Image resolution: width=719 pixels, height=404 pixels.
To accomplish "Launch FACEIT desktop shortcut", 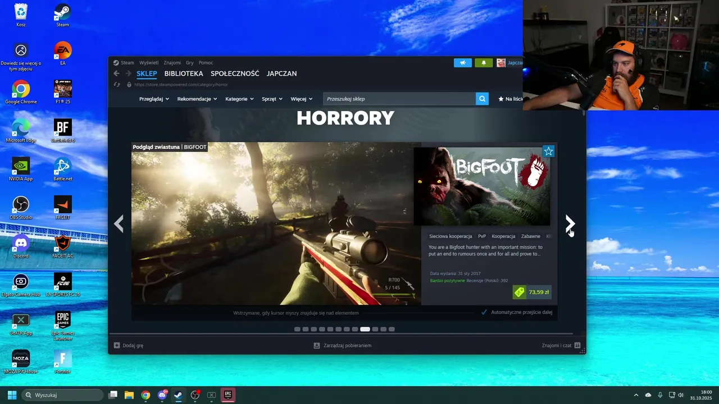I will (x=62, y=208).
